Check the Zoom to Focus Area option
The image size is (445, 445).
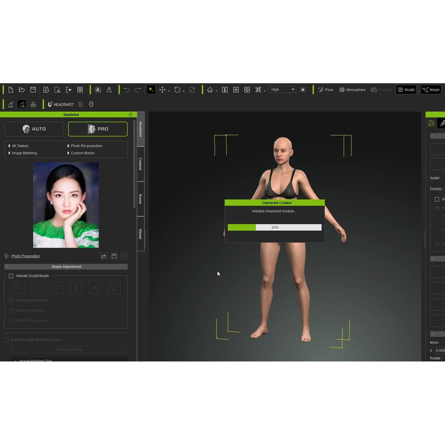[11, 320]
